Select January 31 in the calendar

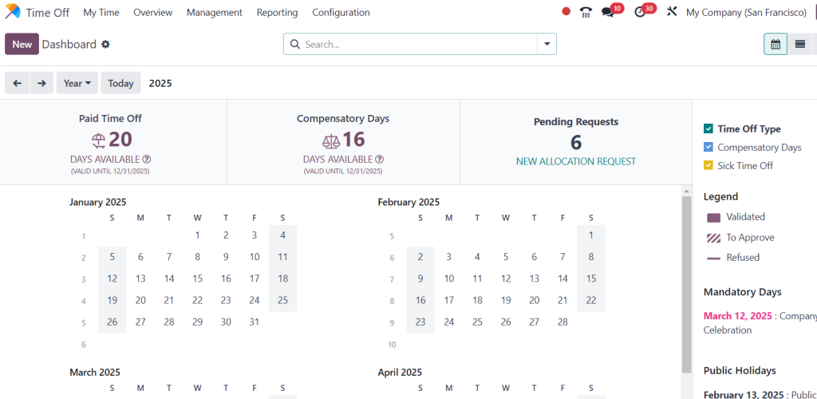point(255,322)
